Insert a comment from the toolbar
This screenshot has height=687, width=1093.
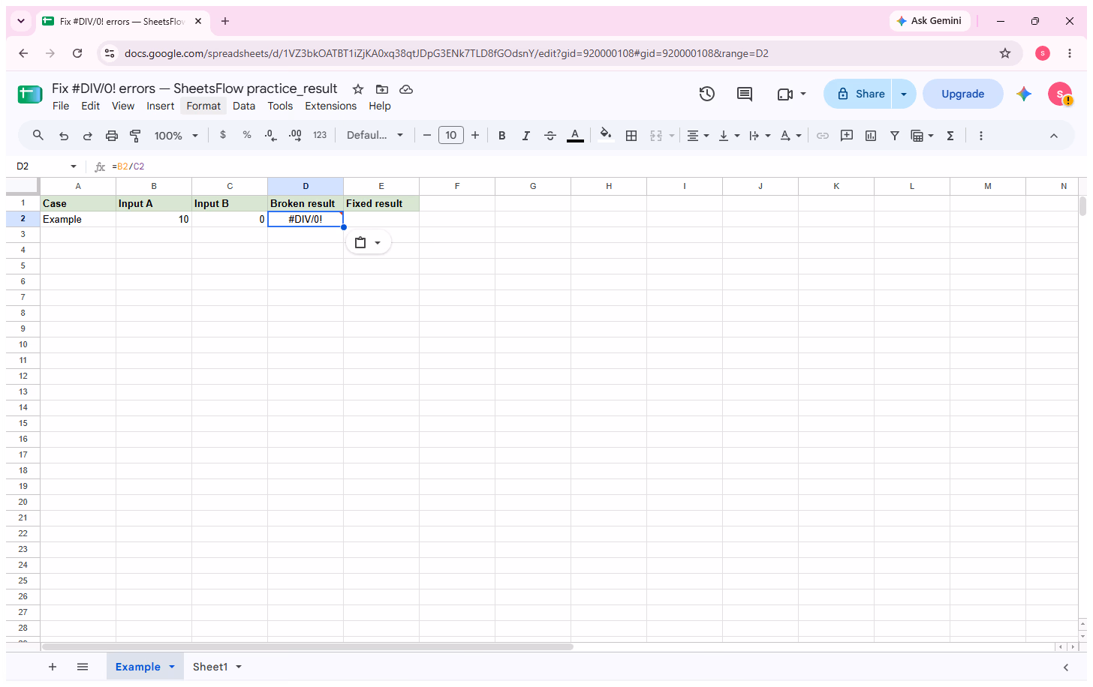point(847,136)
